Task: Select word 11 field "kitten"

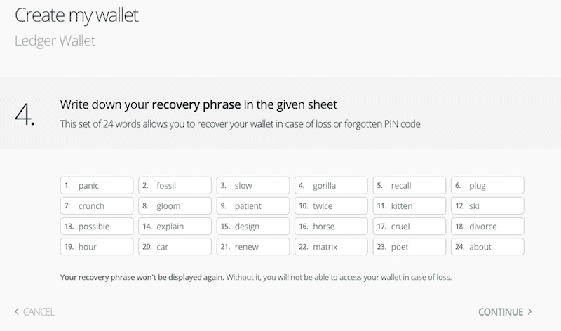Action: coord(409,206)
